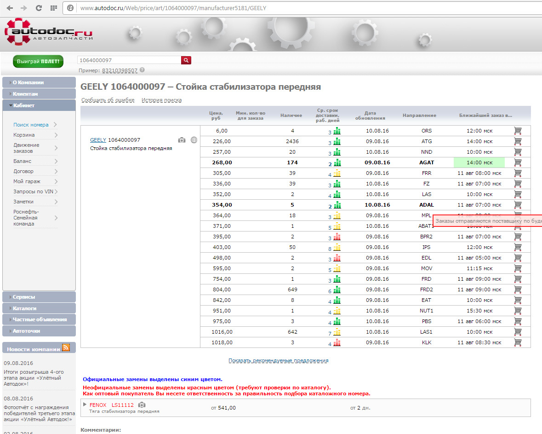Open the FENOX LS11112 camera photo icon
The width and height of the screenshot is (542, 434).
(x=142, y=405)
